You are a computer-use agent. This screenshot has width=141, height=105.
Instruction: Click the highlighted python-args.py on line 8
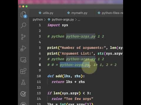pyautogui.click(x=75, y=65)
